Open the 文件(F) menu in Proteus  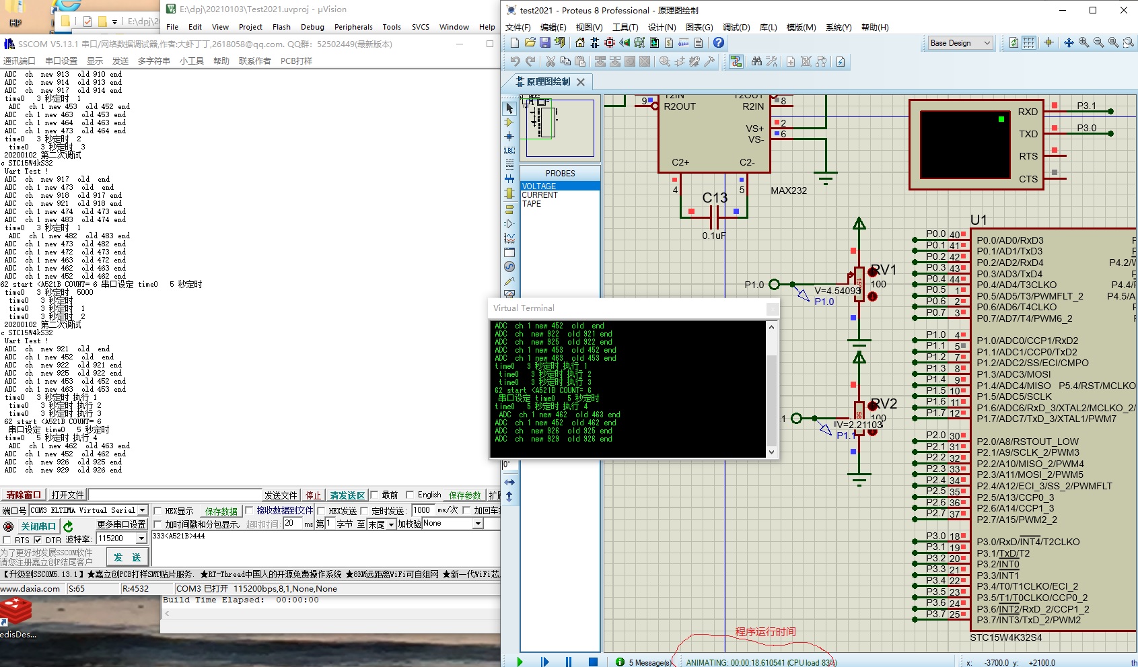(x=518, y=27)
